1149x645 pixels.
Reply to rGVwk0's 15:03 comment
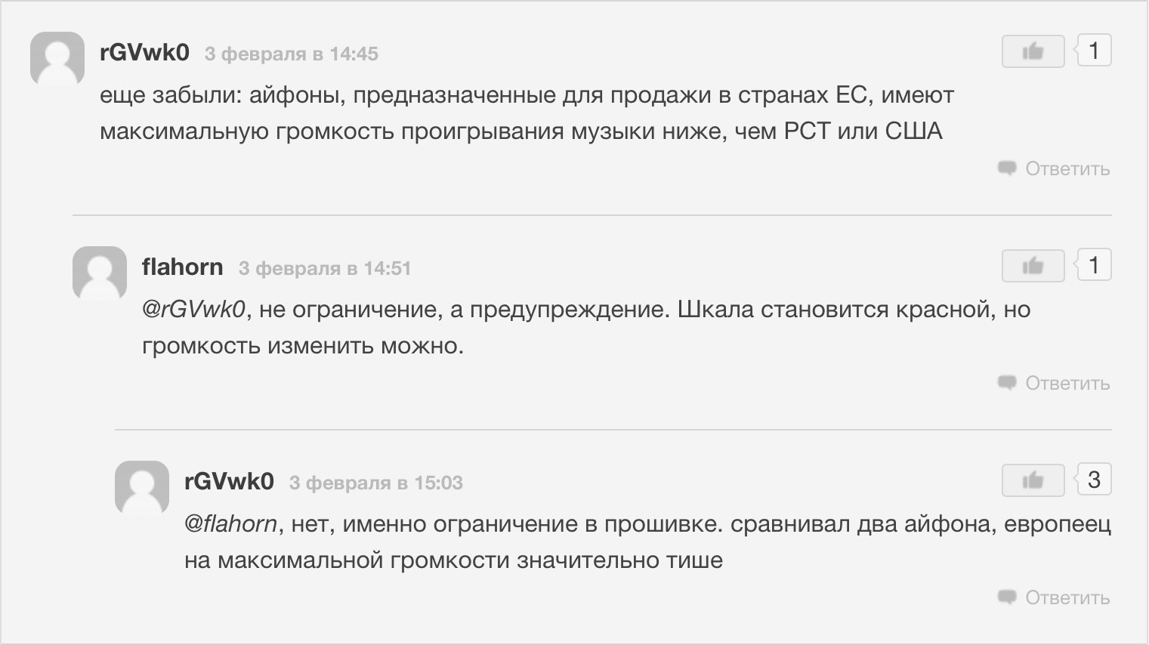tap(1054, 597)
